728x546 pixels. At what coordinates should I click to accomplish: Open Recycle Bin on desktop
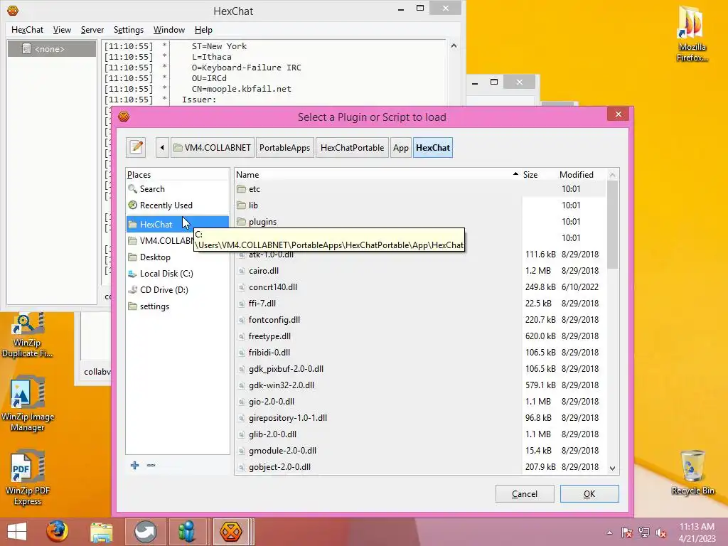692,472
